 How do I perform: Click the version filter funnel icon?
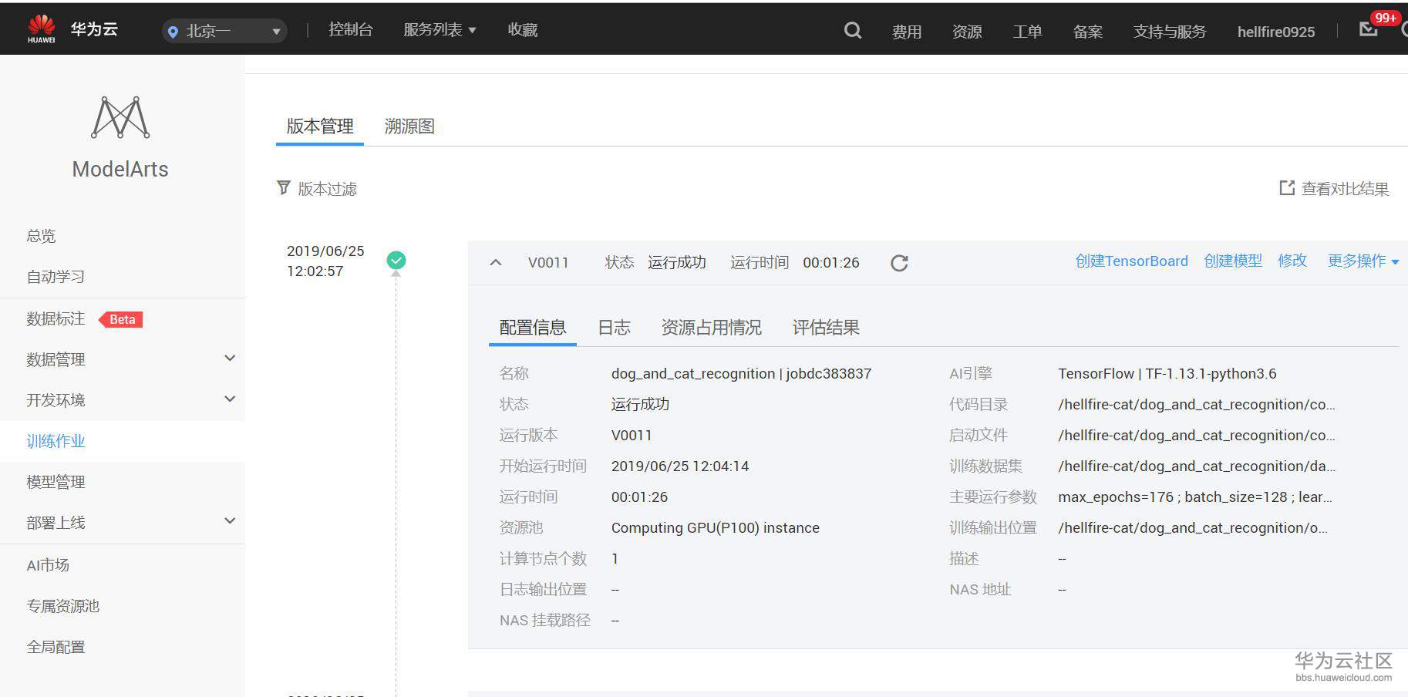[x=283, y=188]
